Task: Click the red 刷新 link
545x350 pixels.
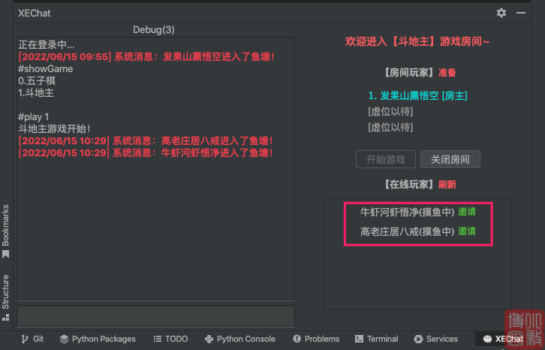Action: 447,185
